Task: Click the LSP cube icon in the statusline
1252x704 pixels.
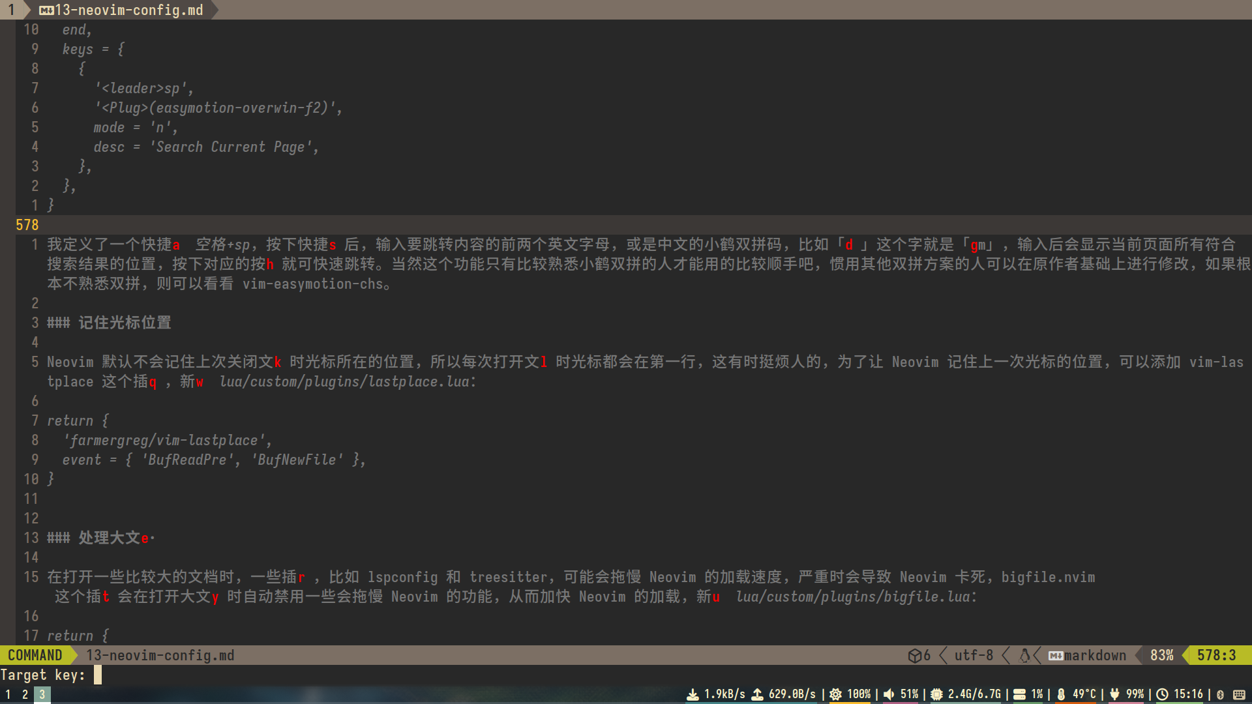Action: pos(914,656)
